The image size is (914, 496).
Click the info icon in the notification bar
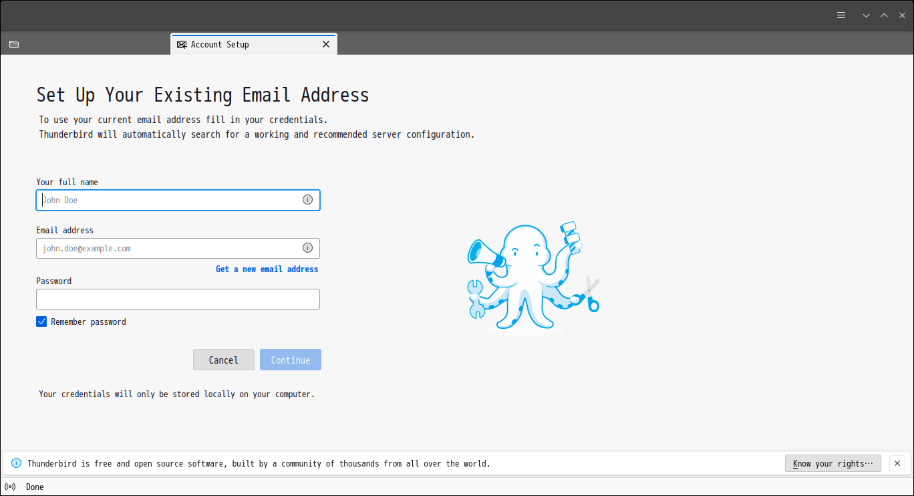(x=16, y=463)
